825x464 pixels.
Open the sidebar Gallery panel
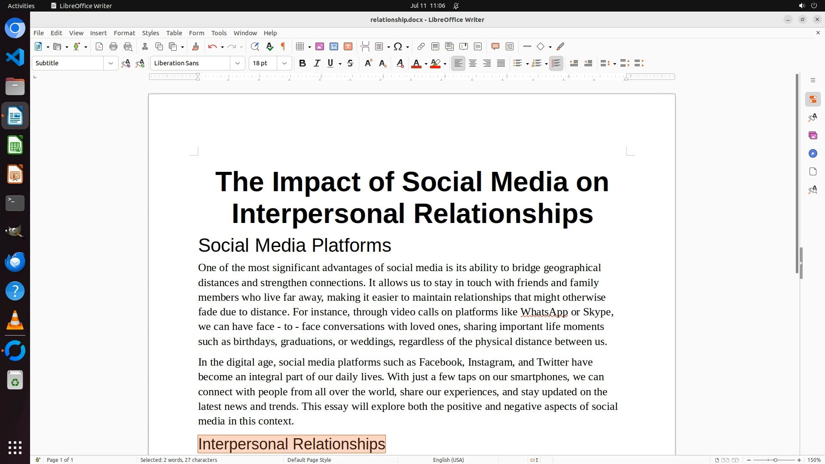click(813, 135)
